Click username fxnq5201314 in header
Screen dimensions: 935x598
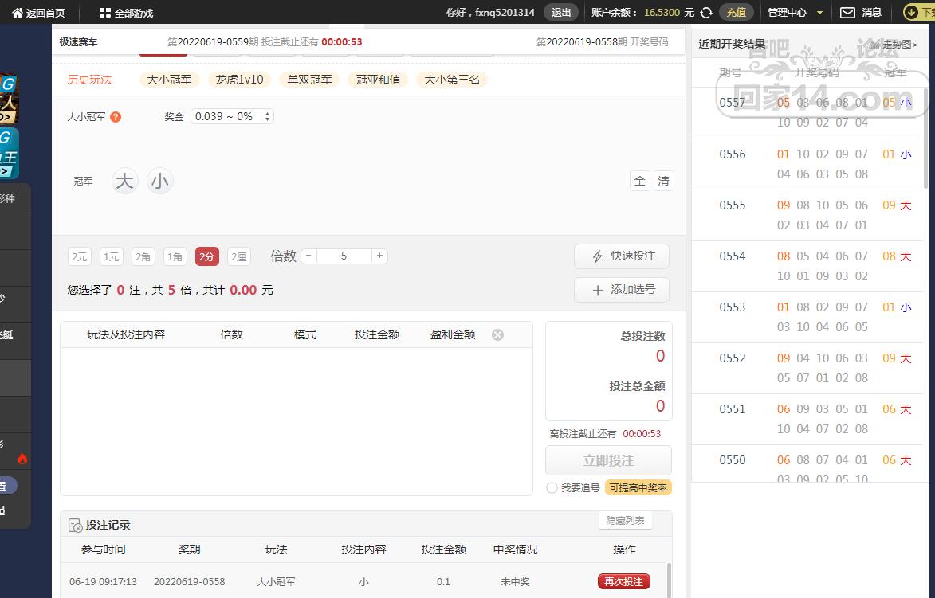click(505, 13)
